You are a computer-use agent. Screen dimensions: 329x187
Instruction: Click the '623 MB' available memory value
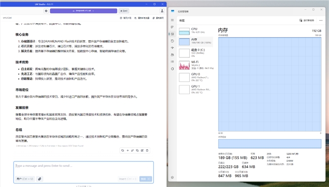pos(257,158)
